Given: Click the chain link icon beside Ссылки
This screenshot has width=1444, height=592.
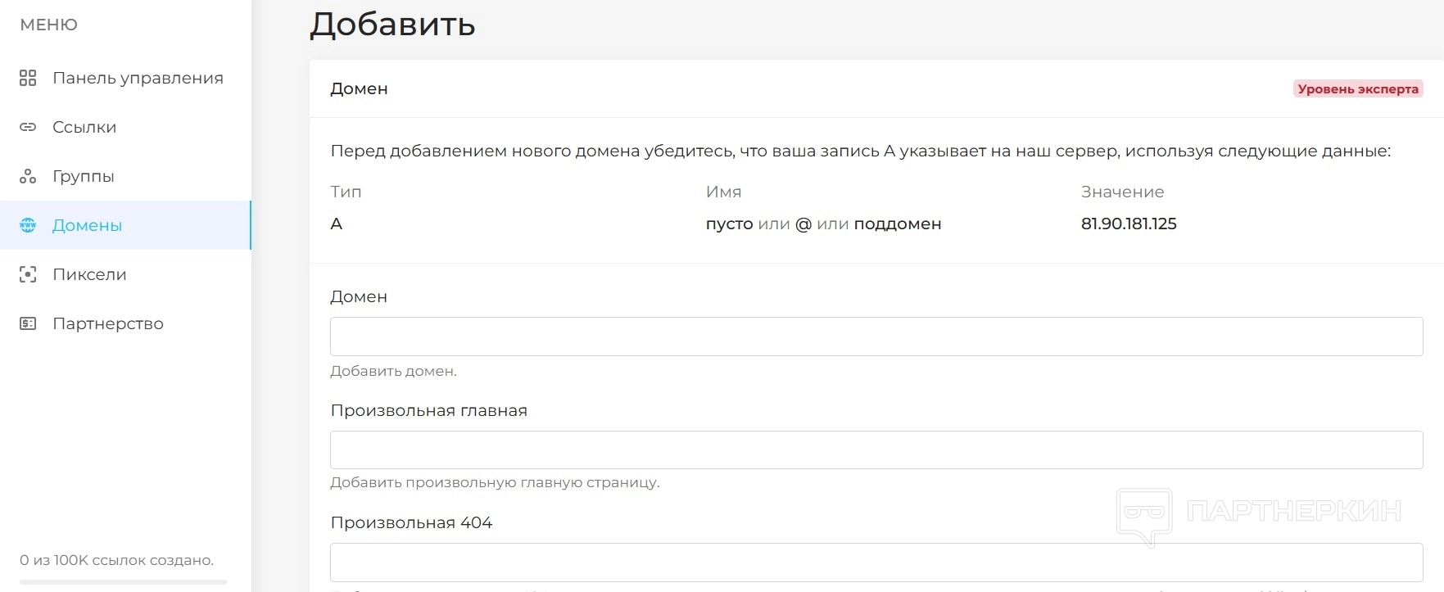Looking at the screenshot, I should (28, 127).
